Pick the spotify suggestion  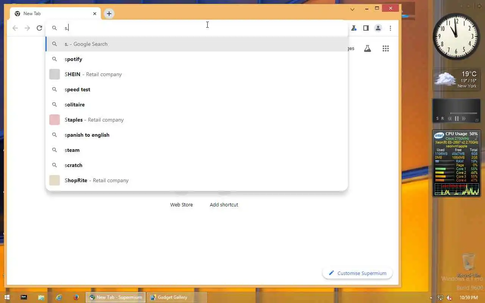tap(197, 59)
